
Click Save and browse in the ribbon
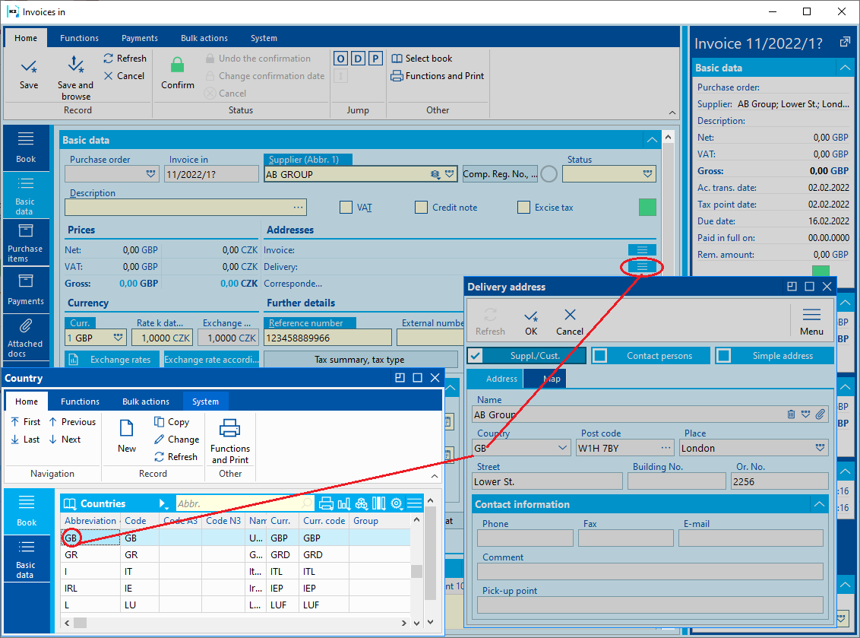pyautogui.click(x=76, y=78)
